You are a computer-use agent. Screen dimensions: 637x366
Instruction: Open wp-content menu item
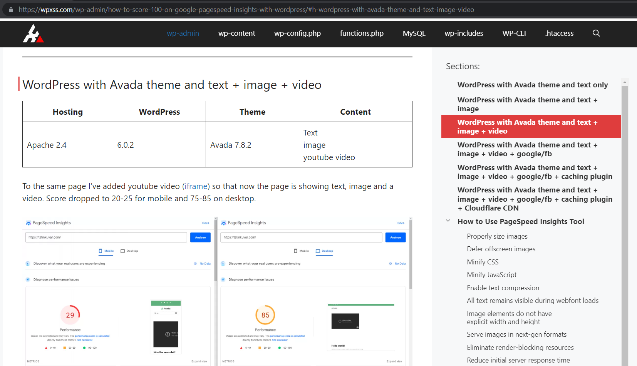236,33
